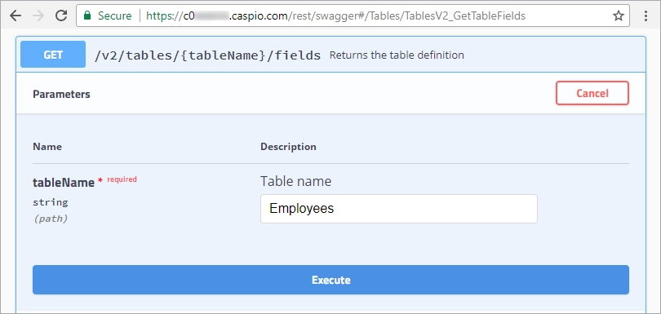Click the address bar URL text

tap(336, 16)
